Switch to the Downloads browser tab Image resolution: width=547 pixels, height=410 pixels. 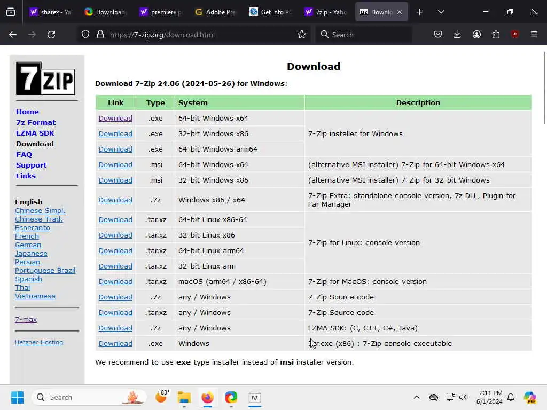[106, 12]
